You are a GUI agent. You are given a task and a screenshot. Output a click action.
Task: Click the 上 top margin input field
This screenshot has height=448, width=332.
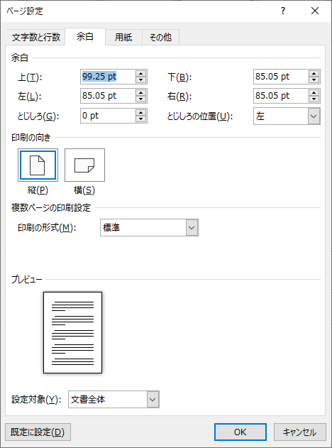[x=108, y=77]
